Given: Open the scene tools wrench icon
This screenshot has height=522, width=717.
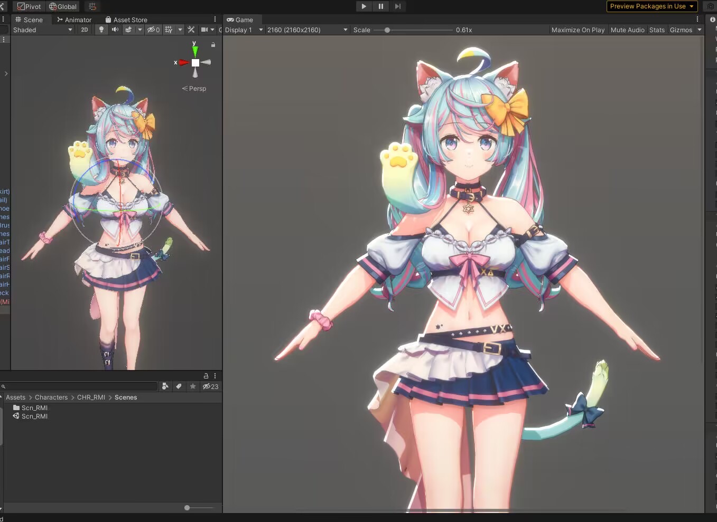Looking at the screenshot, I should (191, 30).
